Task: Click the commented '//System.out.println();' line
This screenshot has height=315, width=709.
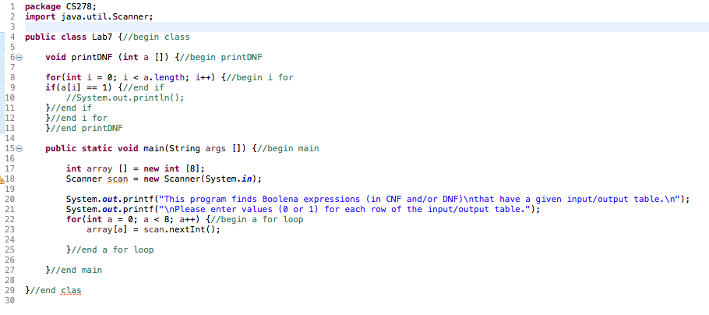Action: (125, 97)
